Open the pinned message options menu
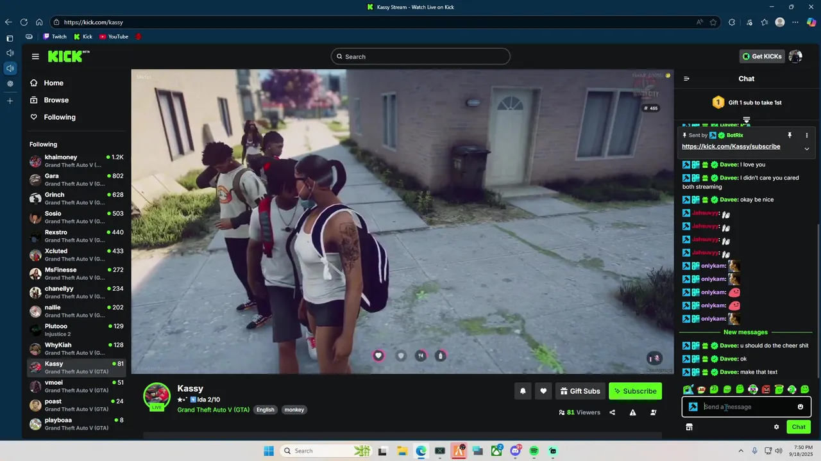Viewport: 821px width, 461px height. 807,136
